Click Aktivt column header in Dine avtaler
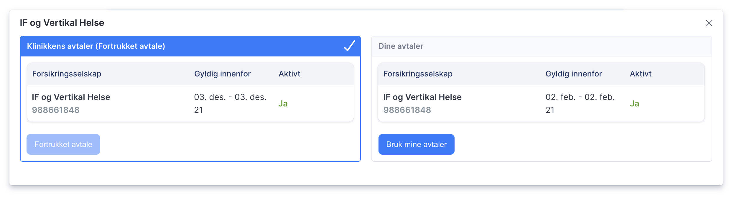The image size is (734, 197). [641, 74]
